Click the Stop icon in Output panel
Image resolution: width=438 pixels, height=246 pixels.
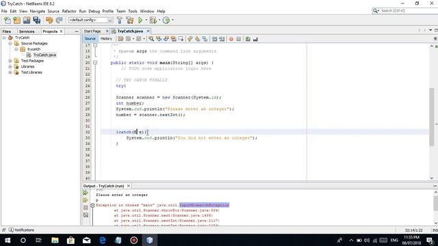[x=86, y=208]
